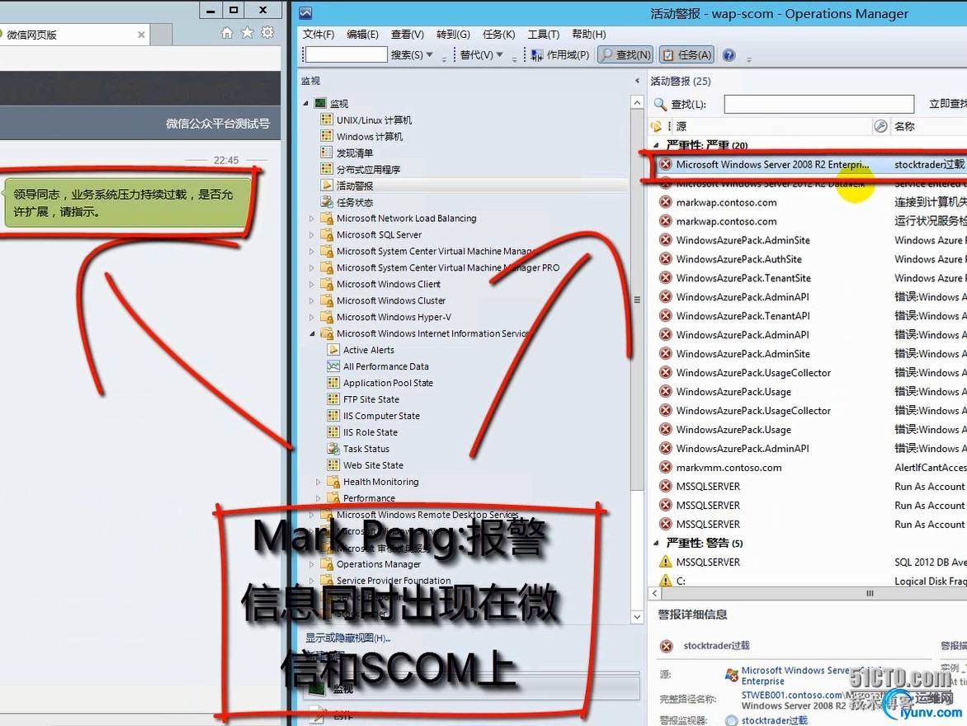The image size is (967, 726).
Task: Open IIS Computer State view
Action: (381, 416)
